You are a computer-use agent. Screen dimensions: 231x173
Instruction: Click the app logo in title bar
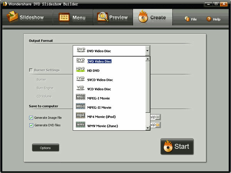tap(5, 4)
